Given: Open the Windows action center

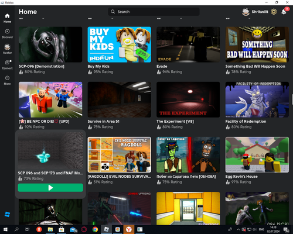Looking at the screenshot, I should coord(286,230).
